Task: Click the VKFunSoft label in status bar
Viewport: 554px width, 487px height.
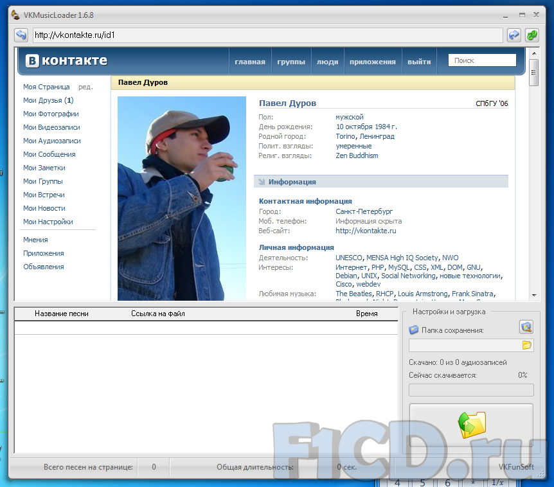Action: point(516,467)
